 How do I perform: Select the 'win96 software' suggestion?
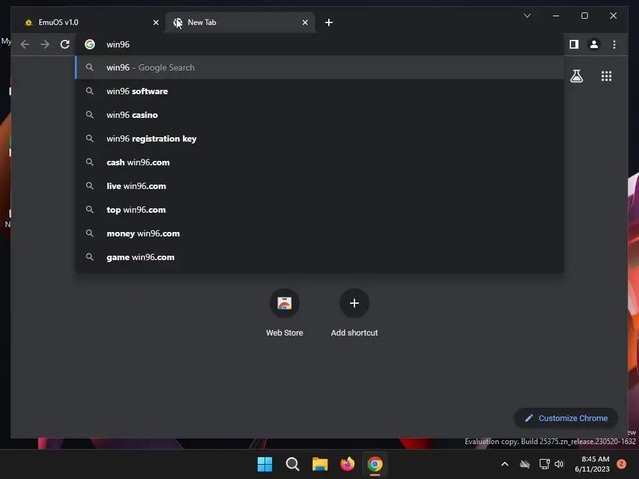(x=320, y=91)
